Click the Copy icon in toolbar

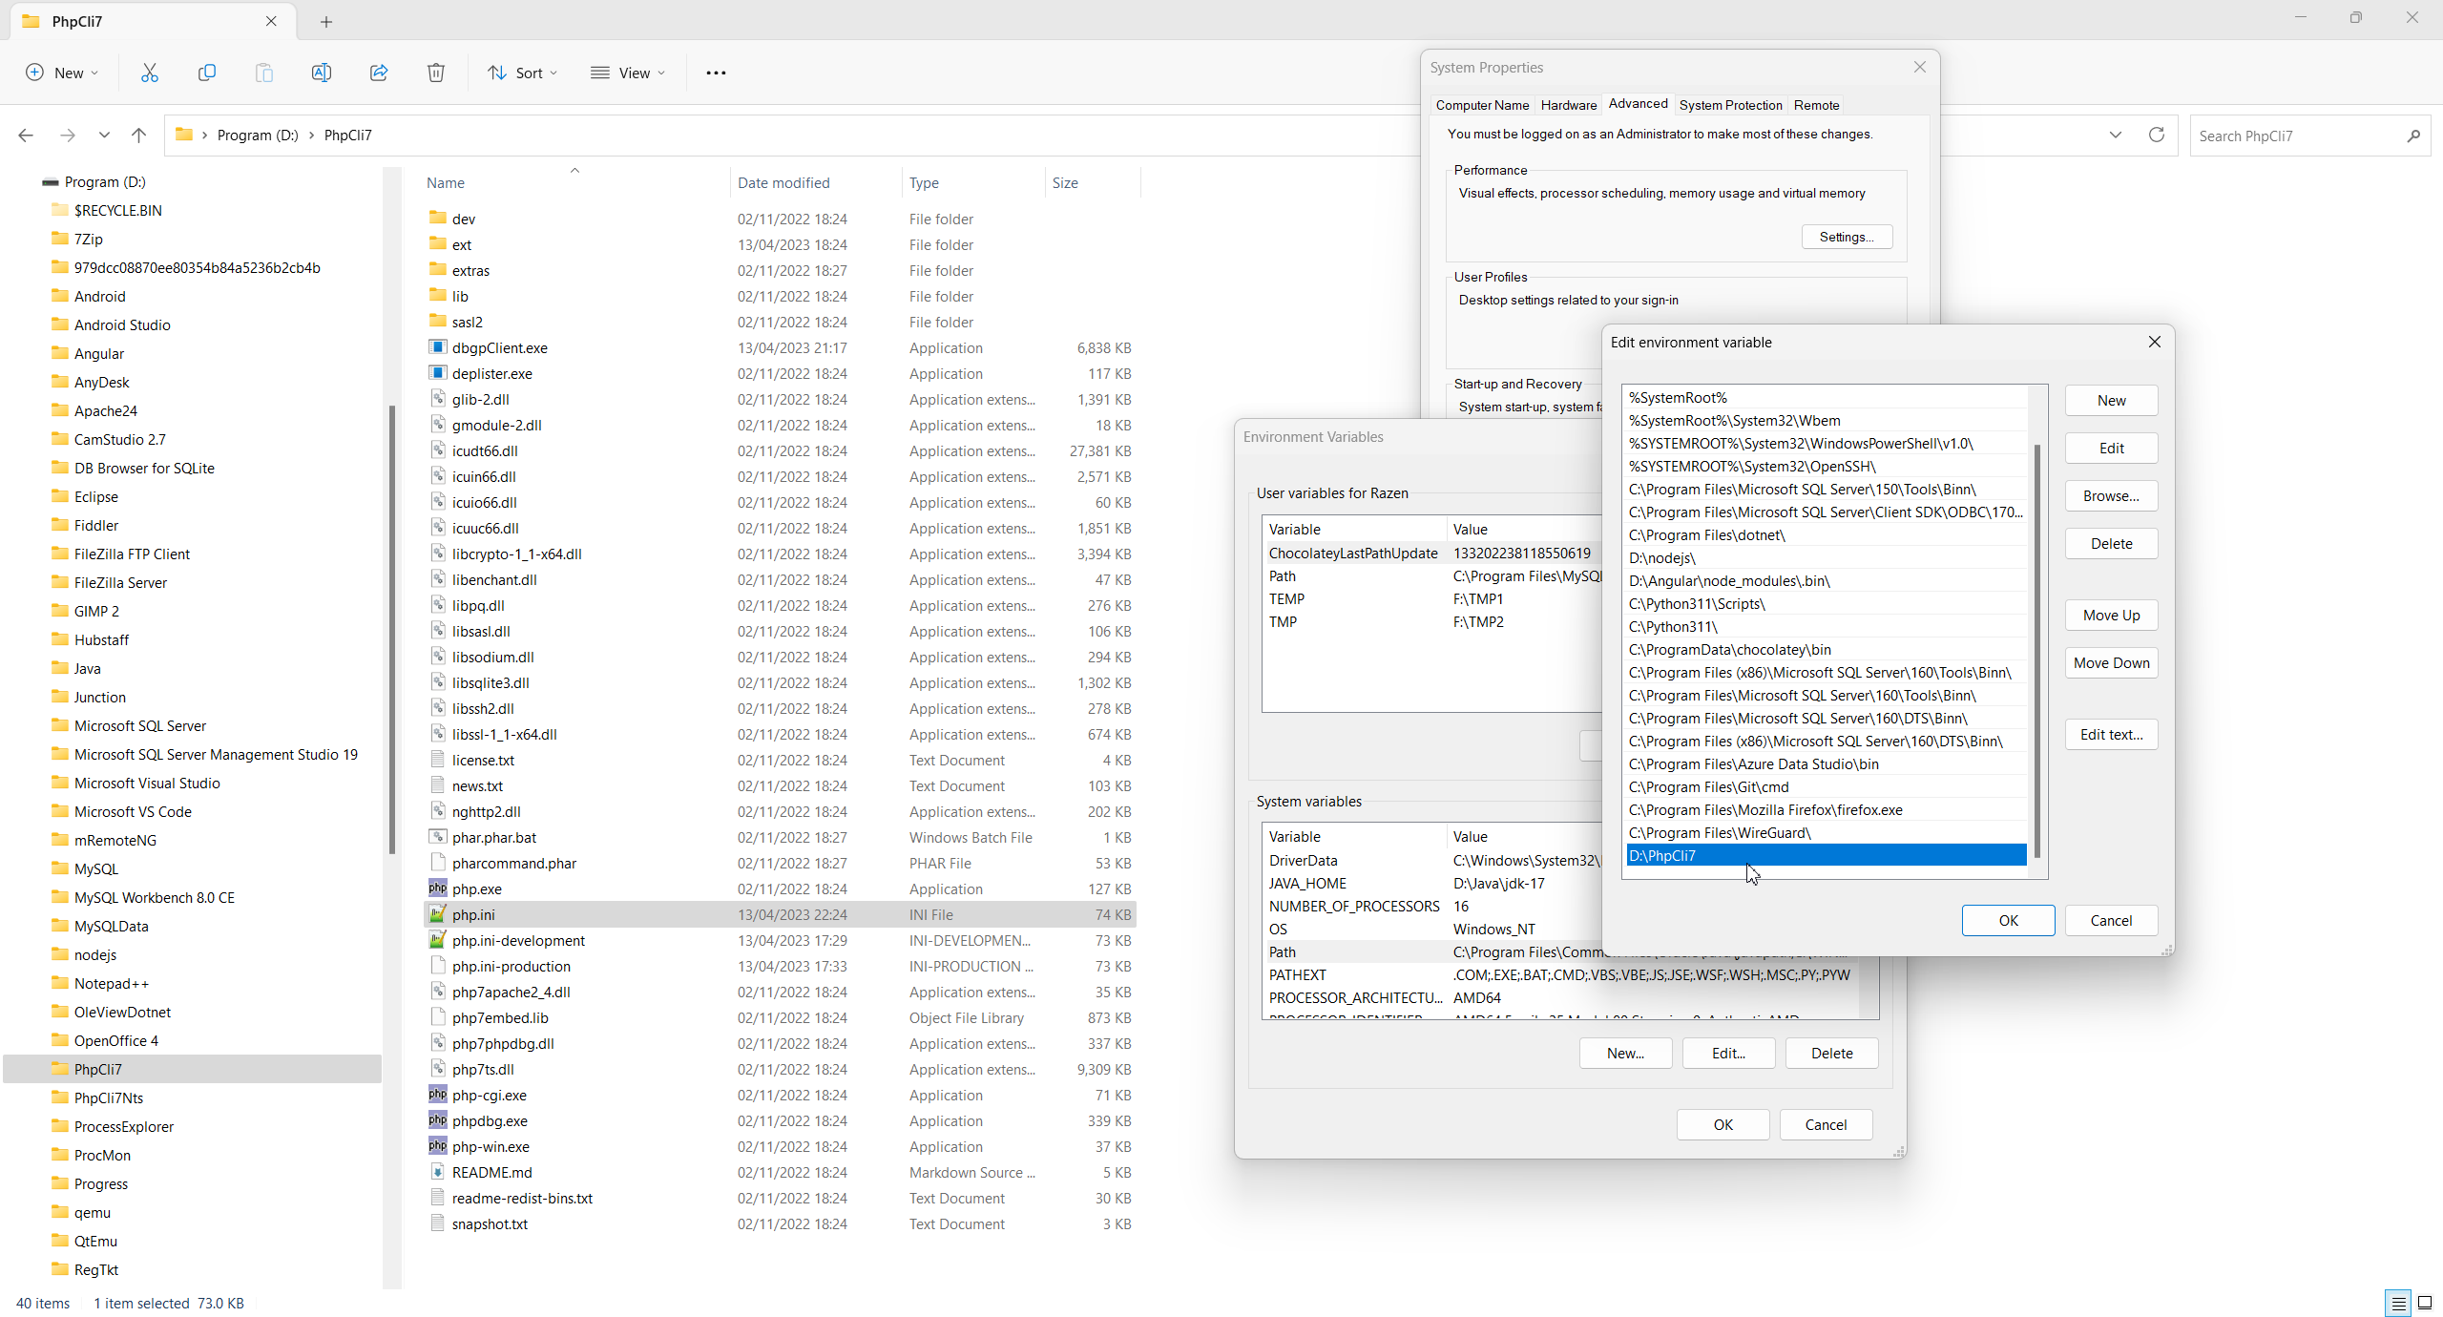tap(206, 73)
